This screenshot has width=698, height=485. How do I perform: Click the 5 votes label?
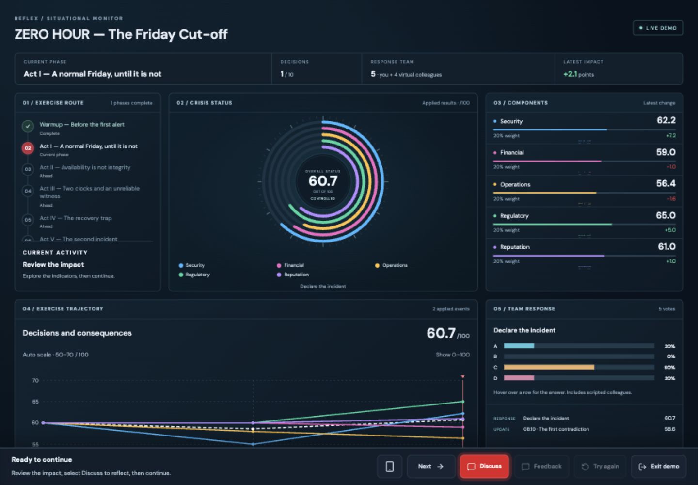tap(666, 309)
